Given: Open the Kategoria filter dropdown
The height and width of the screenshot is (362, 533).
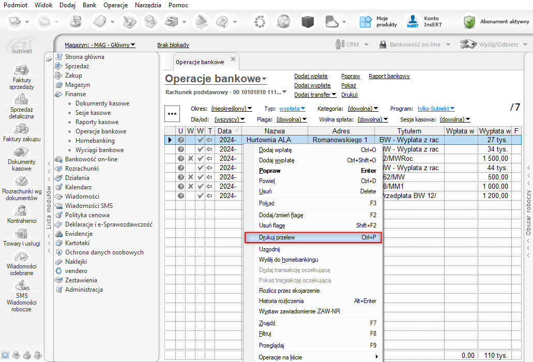Looking at the screenshot, I should (x=363, y=109).
